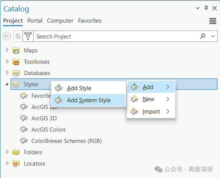Click the back arrow button
Viewport: 220px width, 178px height.
pos(7,36)
